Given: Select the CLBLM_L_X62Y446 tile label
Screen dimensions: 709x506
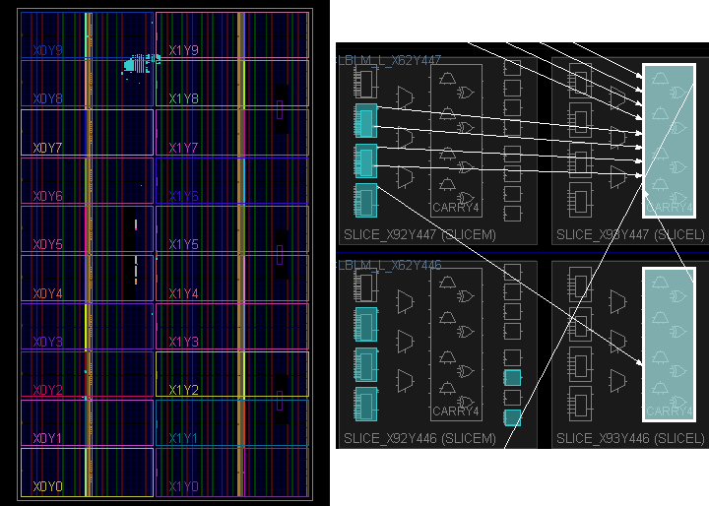Looking at the screenshot, I should [390, 266].
